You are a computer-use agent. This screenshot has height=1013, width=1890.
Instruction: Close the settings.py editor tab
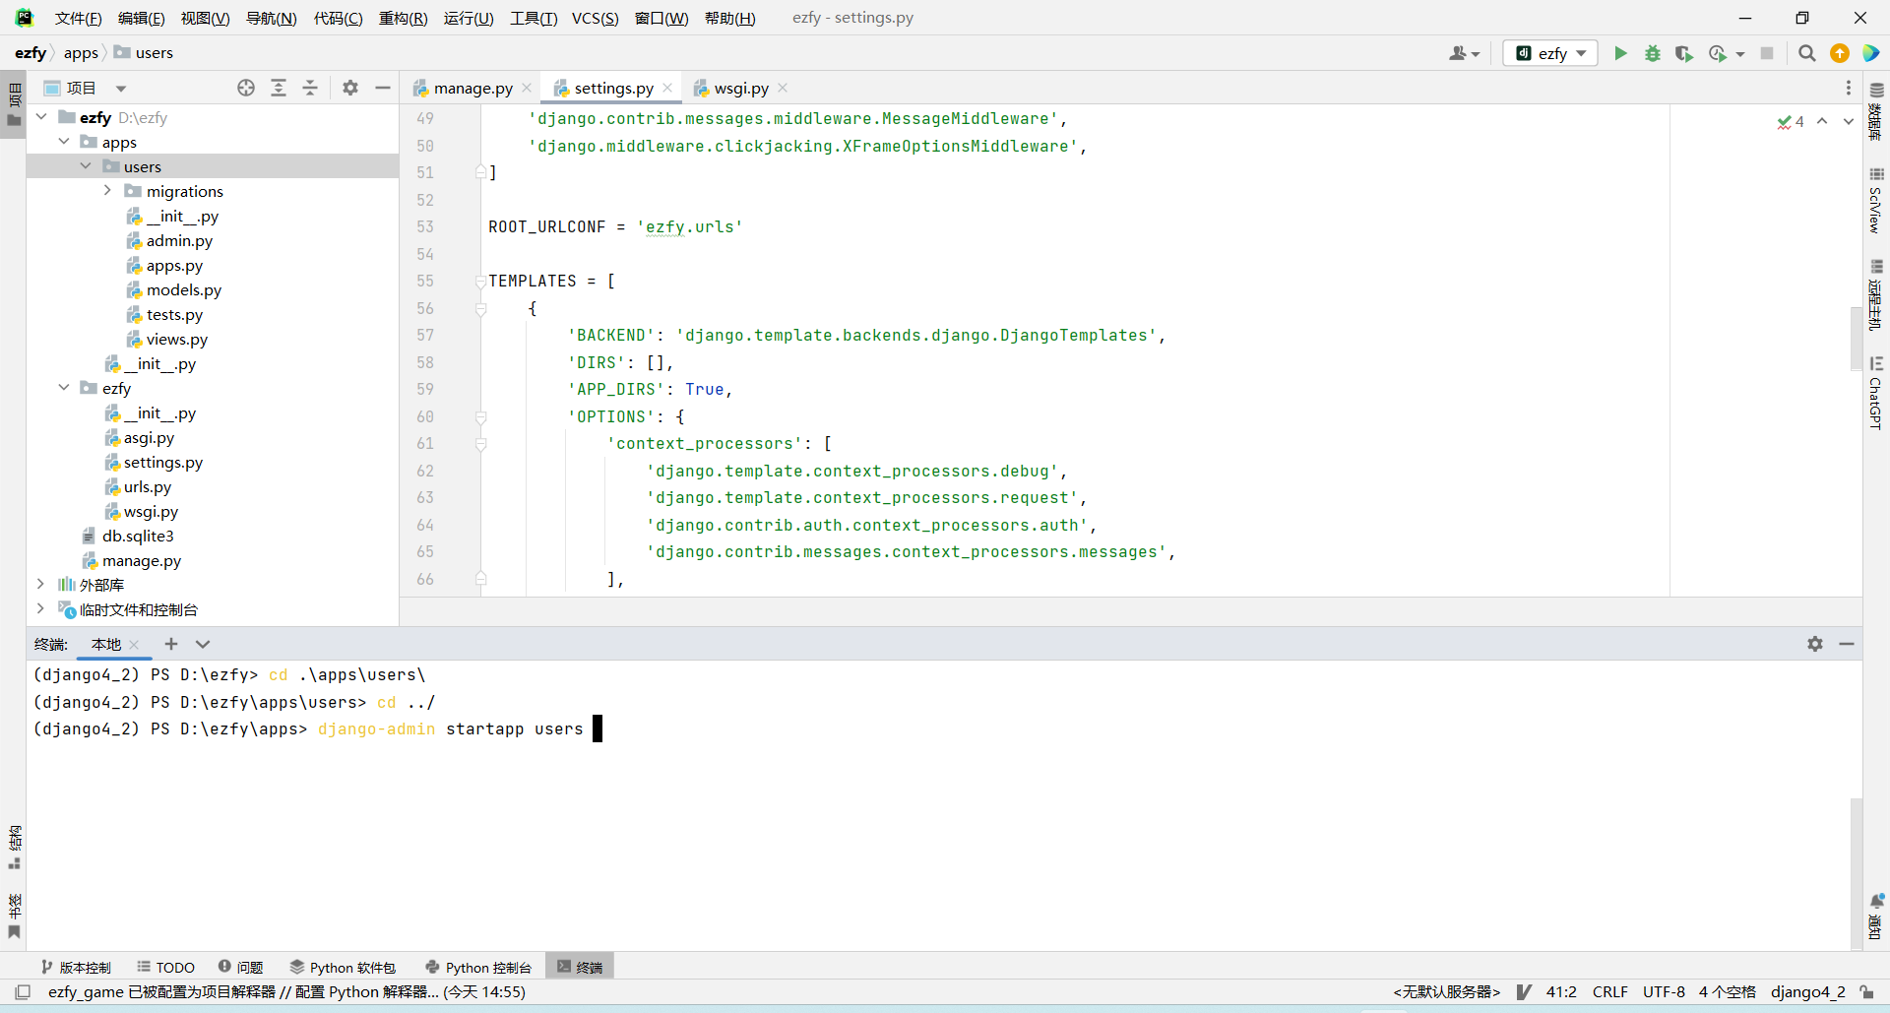point(667,88)
